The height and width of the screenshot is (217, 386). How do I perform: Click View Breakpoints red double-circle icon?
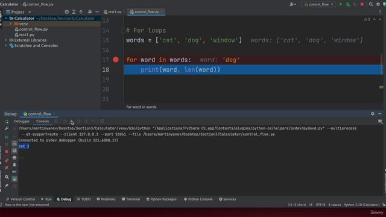(7, 160)
